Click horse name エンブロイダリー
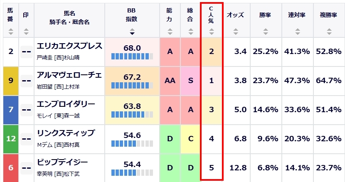The height and width of the screenshot is (182, 345). point(66,104)
